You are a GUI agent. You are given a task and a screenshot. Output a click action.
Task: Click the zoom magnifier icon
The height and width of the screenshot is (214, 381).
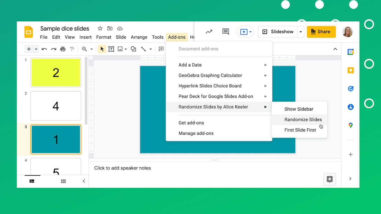[x=85, y=49]
